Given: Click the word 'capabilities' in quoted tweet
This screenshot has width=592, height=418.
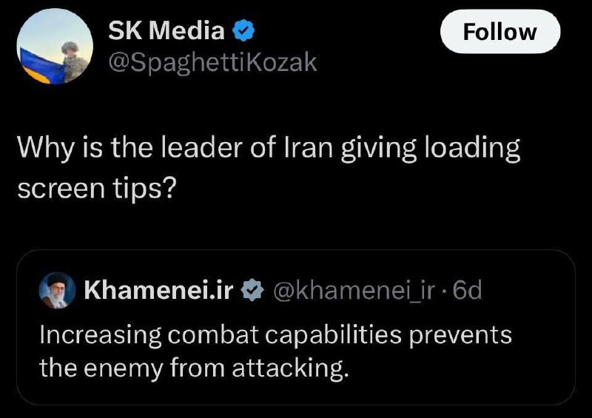Looking at the screenshot, I should [333, 335].
